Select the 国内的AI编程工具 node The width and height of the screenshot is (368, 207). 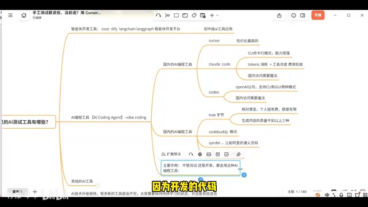(178, 132)
